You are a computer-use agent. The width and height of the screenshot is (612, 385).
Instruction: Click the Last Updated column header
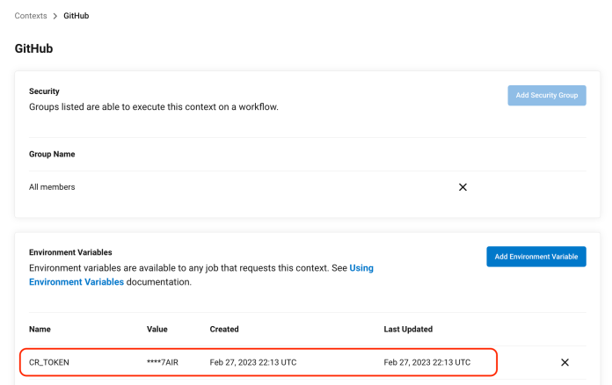click(x=408, y=329)
